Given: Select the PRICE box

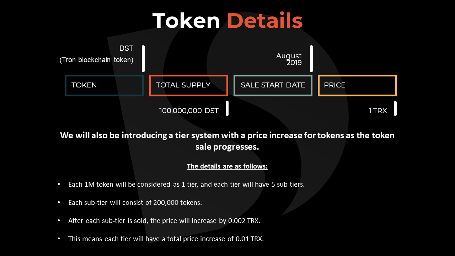Looking at the screenshot, I should click(357, 85).
